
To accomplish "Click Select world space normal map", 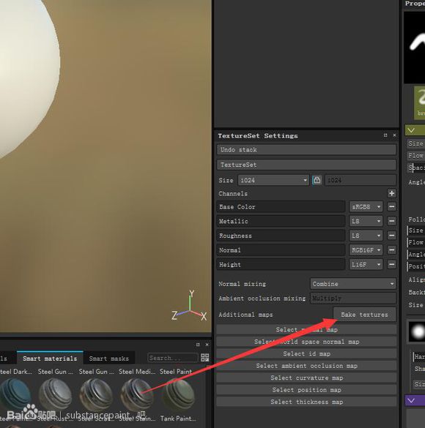I will click(x=306, y=342).
